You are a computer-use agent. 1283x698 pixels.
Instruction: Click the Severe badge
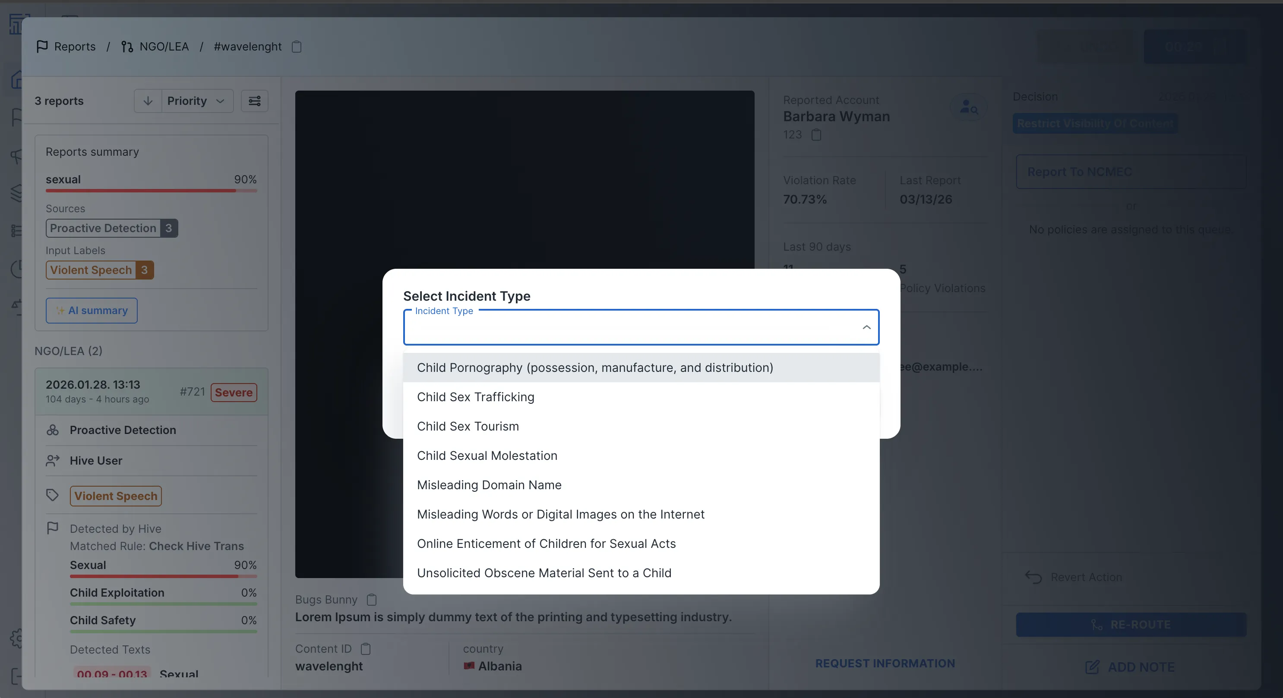pyautogui.click(x=234, y=392)
